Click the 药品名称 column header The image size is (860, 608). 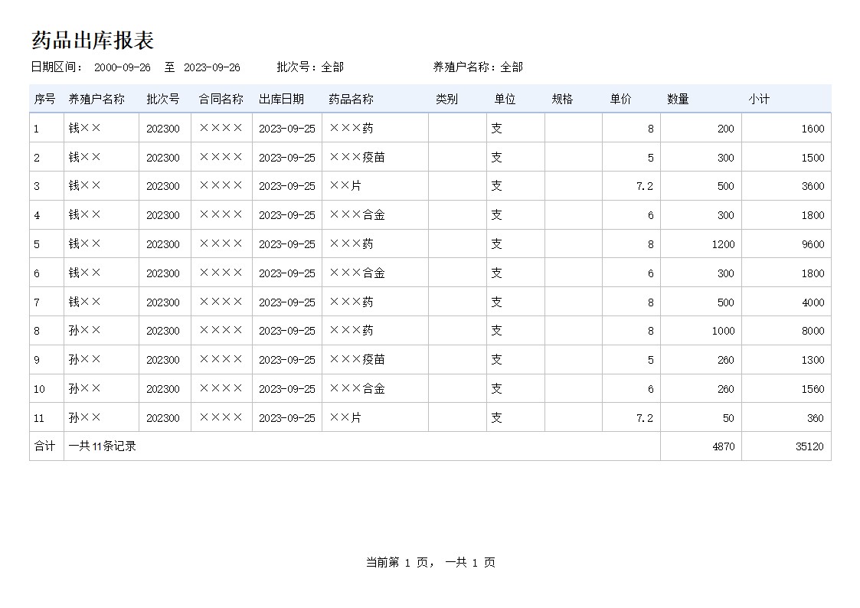coord(351,100)
